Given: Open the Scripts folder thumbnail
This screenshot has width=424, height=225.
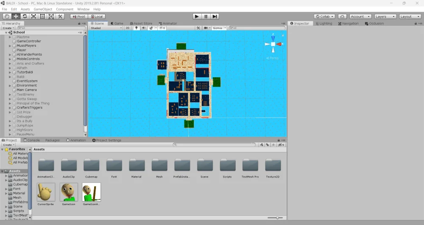Looking at the screenshot, I should [x=227, y=165].
